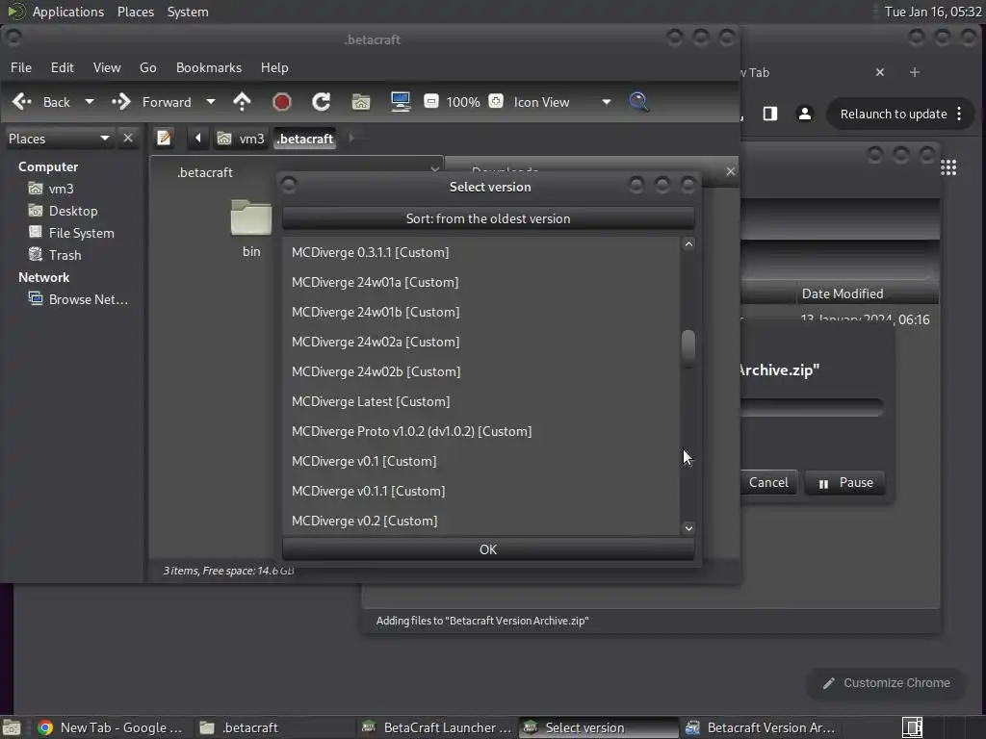Close the Downloads file manager tab

pyautogui.click(x=730, y=171)
